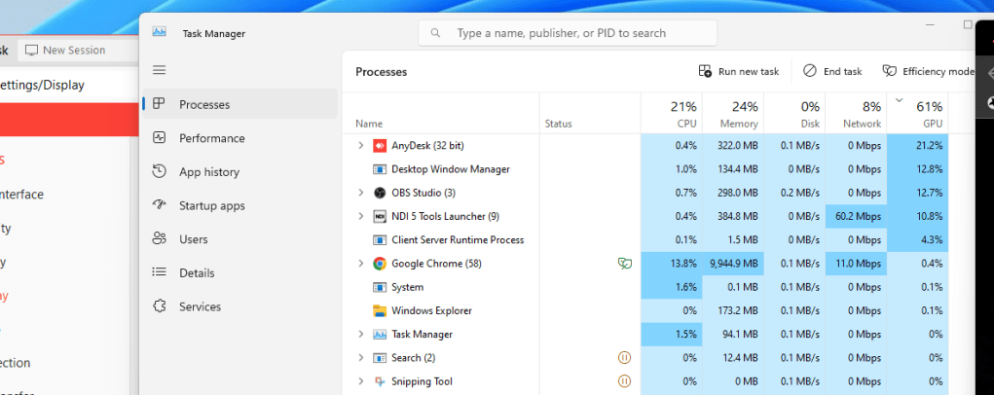Open the Startup apps page
The height and width of the screenshot is (395, 994).
tap(239, 205)
